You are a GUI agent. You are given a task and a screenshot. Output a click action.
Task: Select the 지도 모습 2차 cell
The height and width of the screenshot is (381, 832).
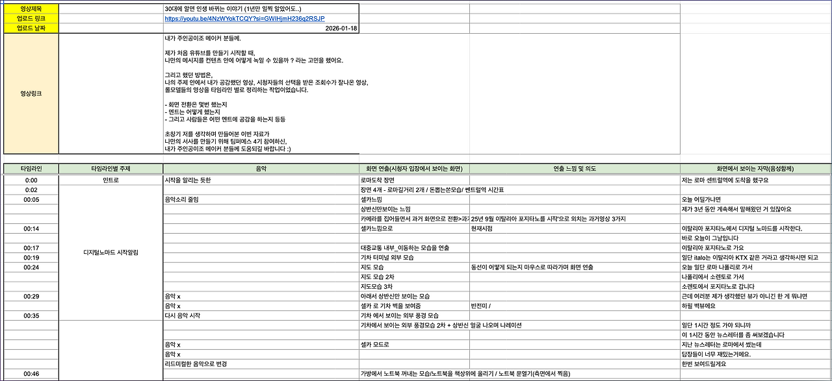(414, 277)
